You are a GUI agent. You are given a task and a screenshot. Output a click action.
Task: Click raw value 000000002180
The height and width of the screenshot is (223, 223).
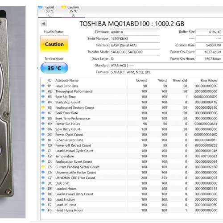(x=206, y=167)
